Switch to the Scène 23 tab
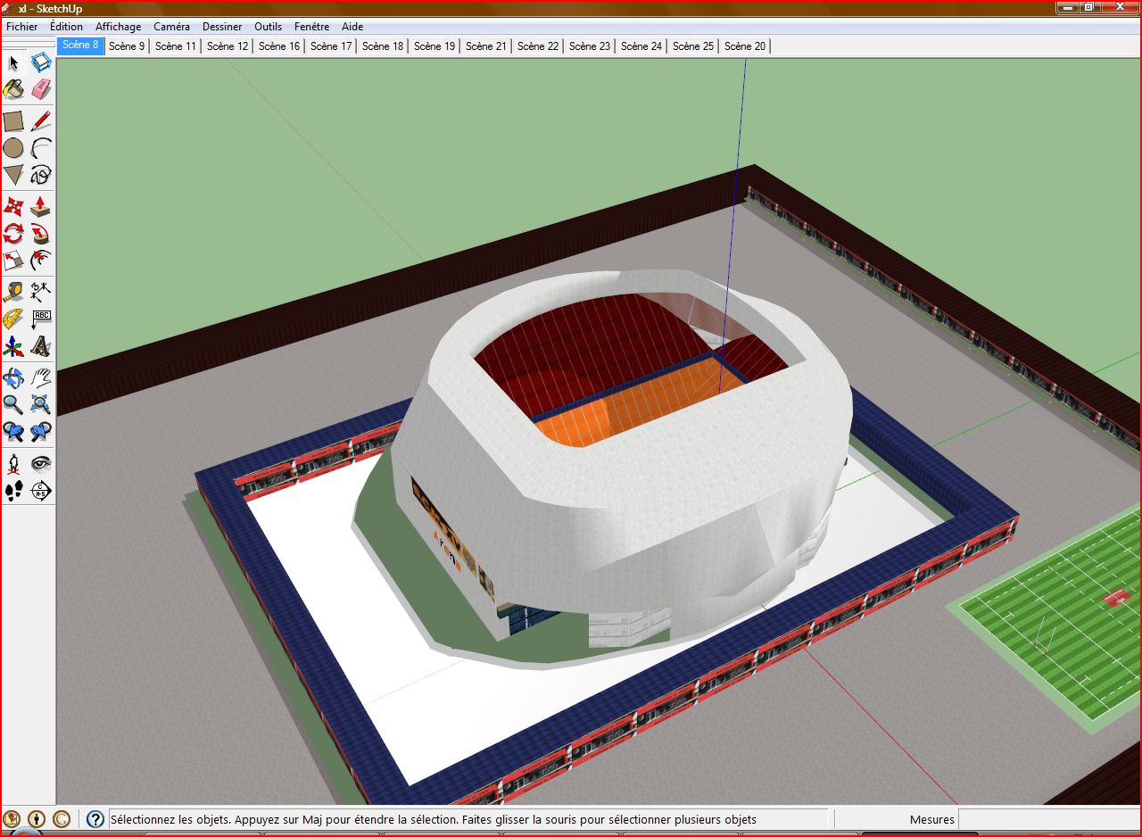Viewport: 1142px width, 837px height. click(x=590, y=46)
